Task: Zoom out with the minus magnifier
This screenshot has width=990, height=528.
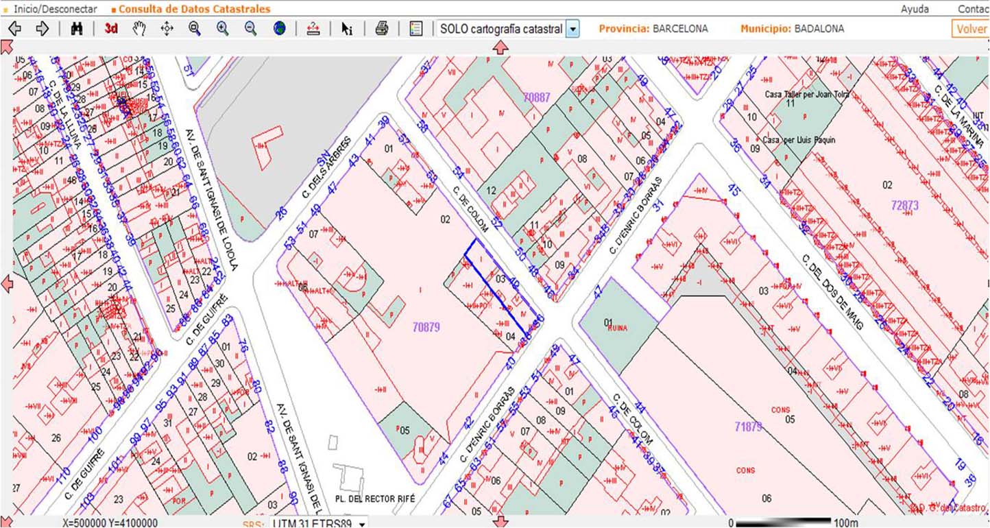Action: [x=251, y=29]
